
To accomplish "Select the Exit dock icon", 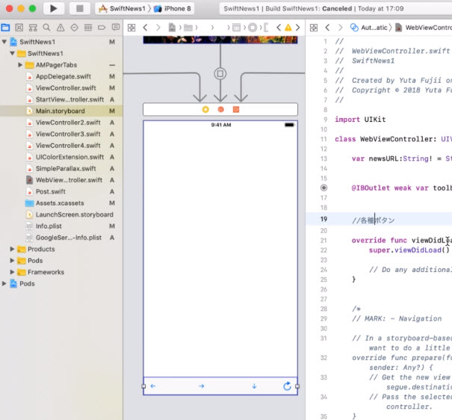I will pos(236,110).
